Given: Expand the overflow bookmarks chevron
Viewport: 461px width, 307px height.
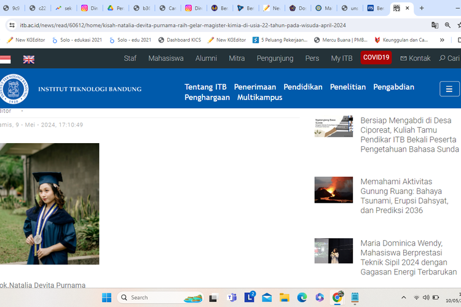Looking at the screenshot, I should tap(441, 40).
